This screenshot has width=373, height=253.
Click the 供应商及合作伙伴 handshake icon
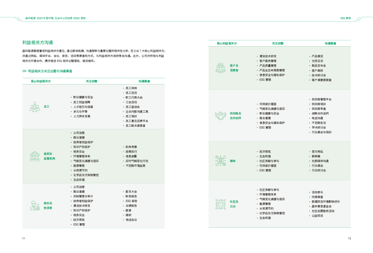221,116
